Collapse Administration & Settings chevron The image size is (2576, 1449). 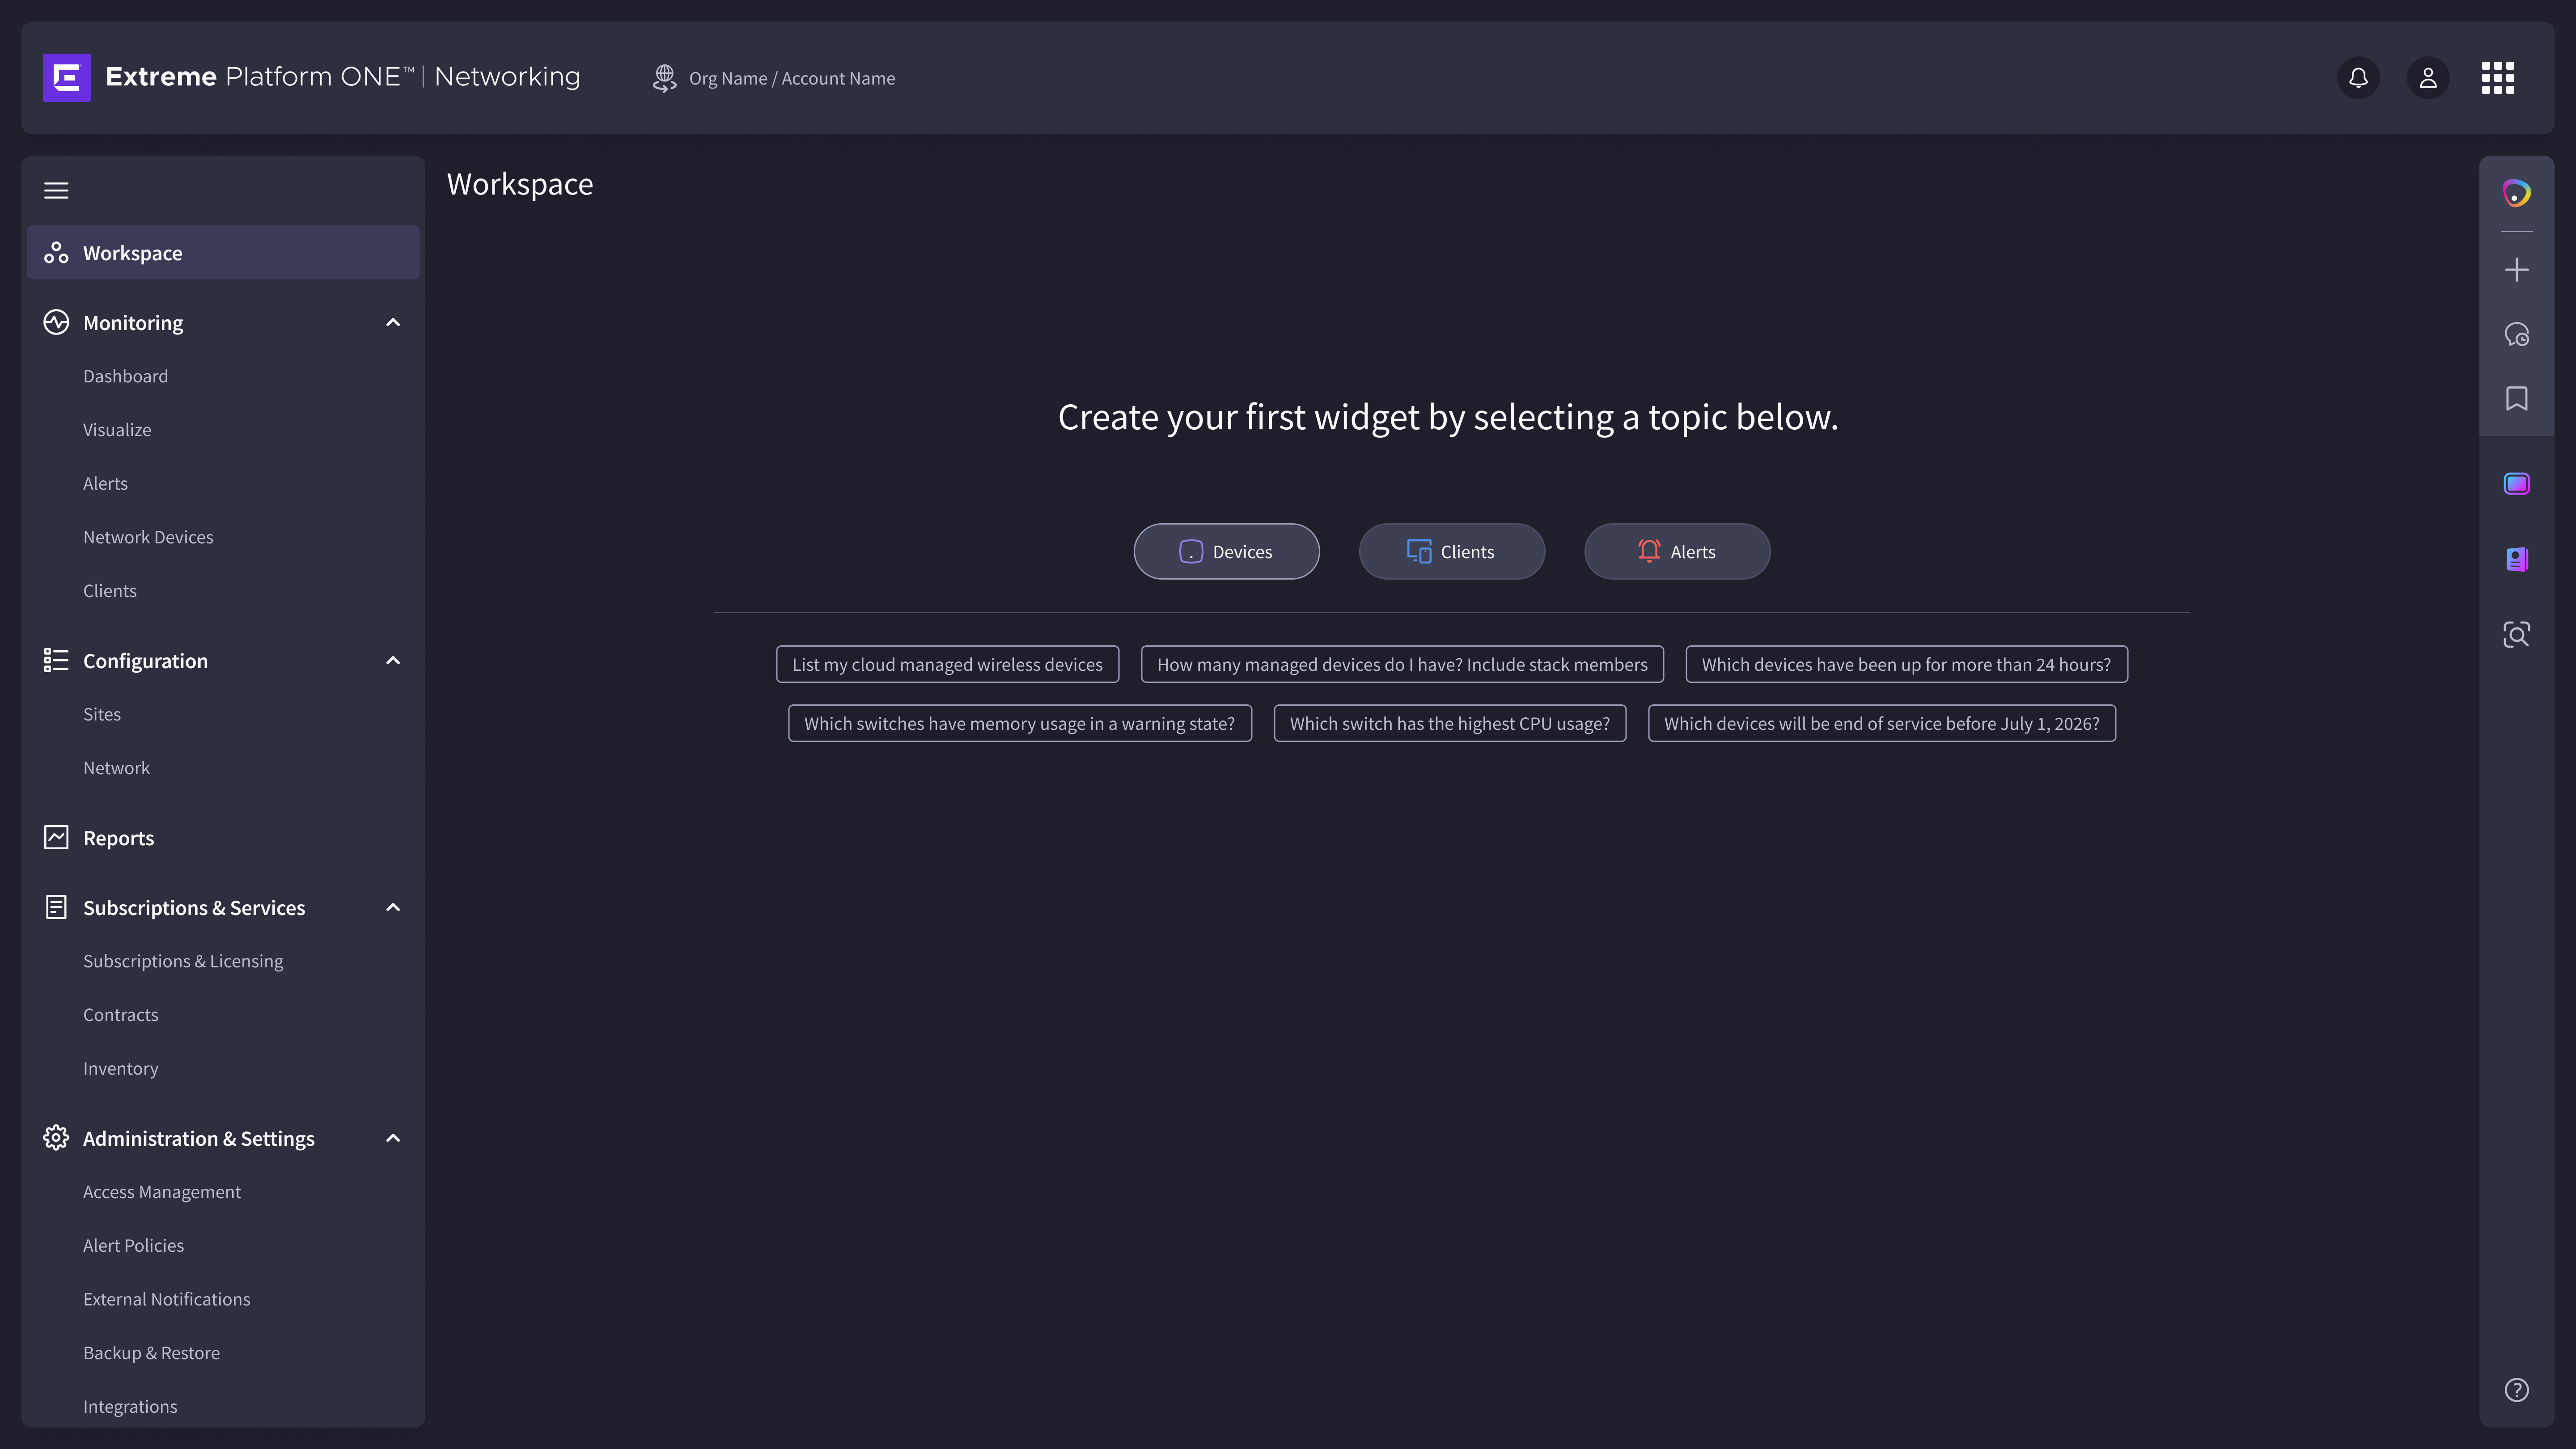point(393,1138)
